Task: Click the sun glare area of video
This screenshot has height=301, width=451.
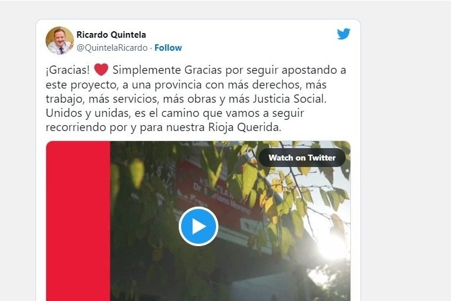Action: 332,244
